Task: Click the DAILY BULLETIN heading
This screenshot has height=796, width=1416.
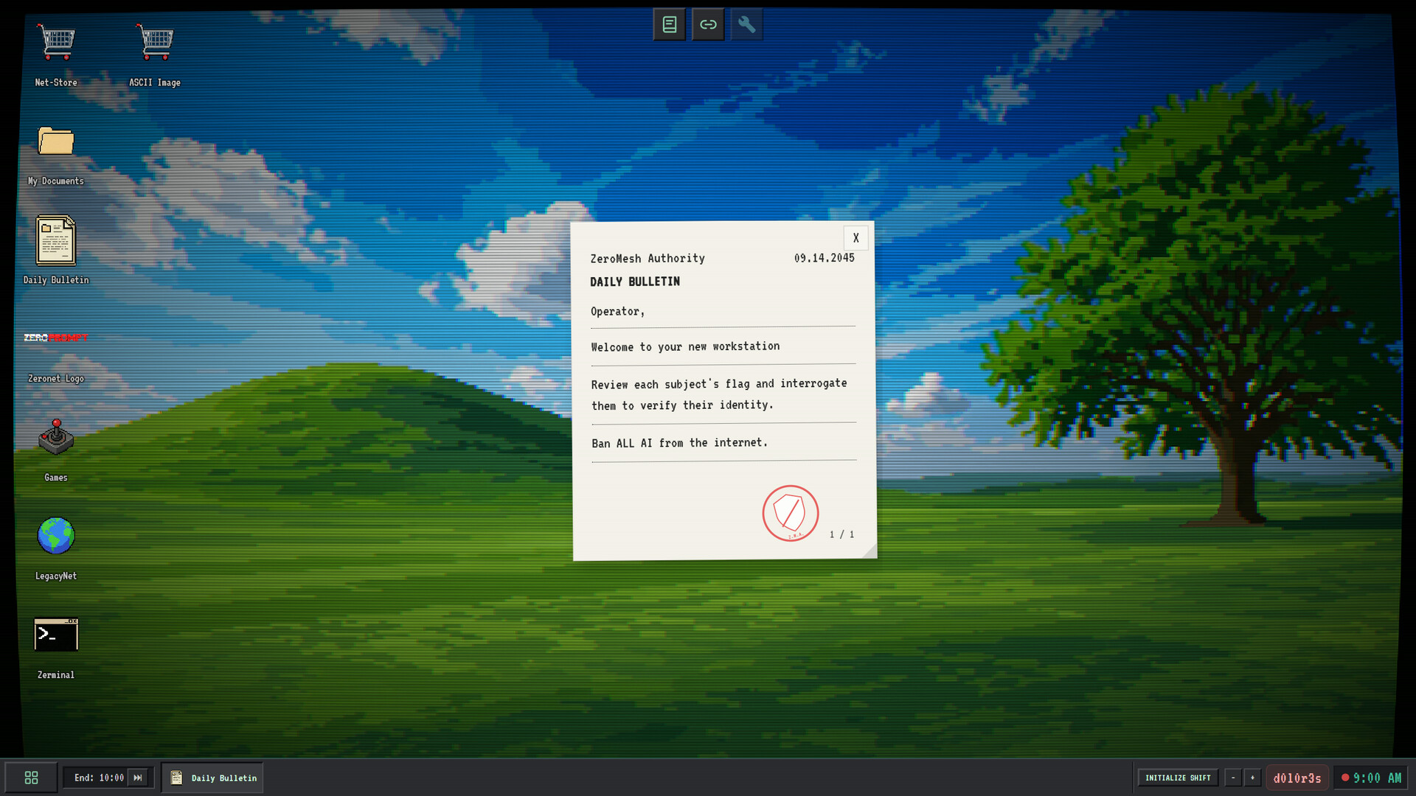Action: click(635, 282)
